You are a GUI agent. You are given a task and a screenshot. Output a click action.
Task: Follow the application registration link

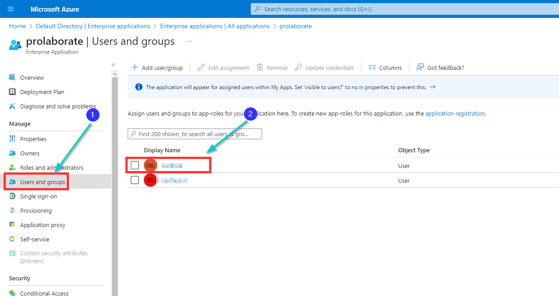(x=455, y=114)
